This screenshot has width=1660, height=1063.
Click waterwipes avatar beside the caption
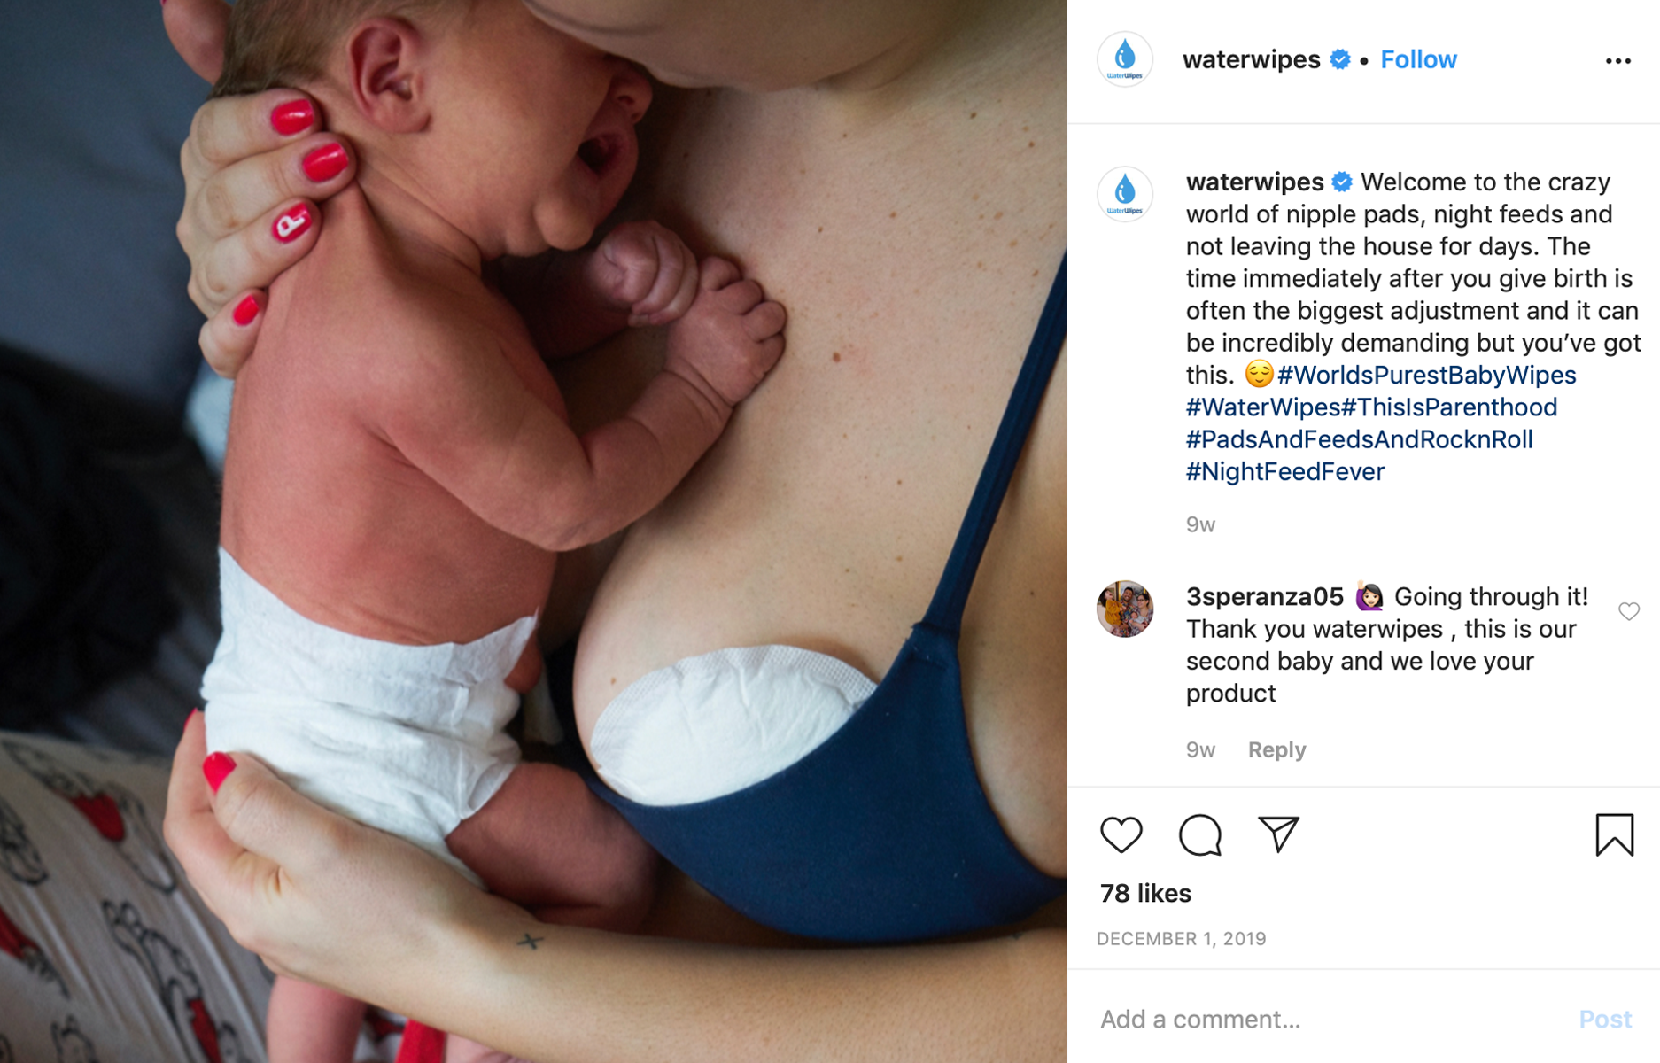1125,193
